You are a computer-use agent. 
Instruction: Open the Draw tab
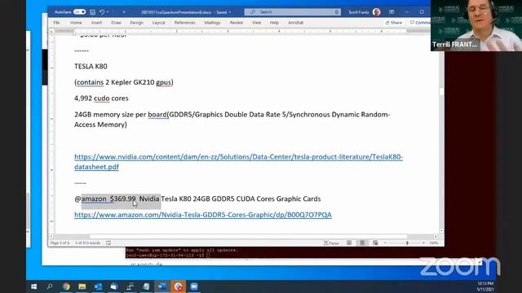coord(116,23)
